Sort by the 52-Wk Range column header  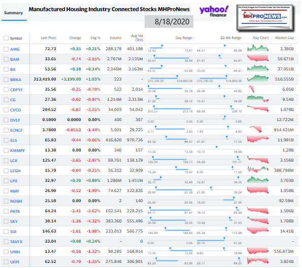point(231,38)
